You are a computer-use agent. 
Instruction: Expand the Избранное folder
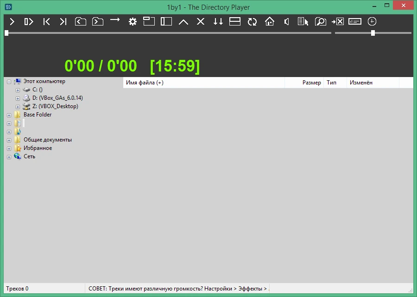[x=9, y=148]
